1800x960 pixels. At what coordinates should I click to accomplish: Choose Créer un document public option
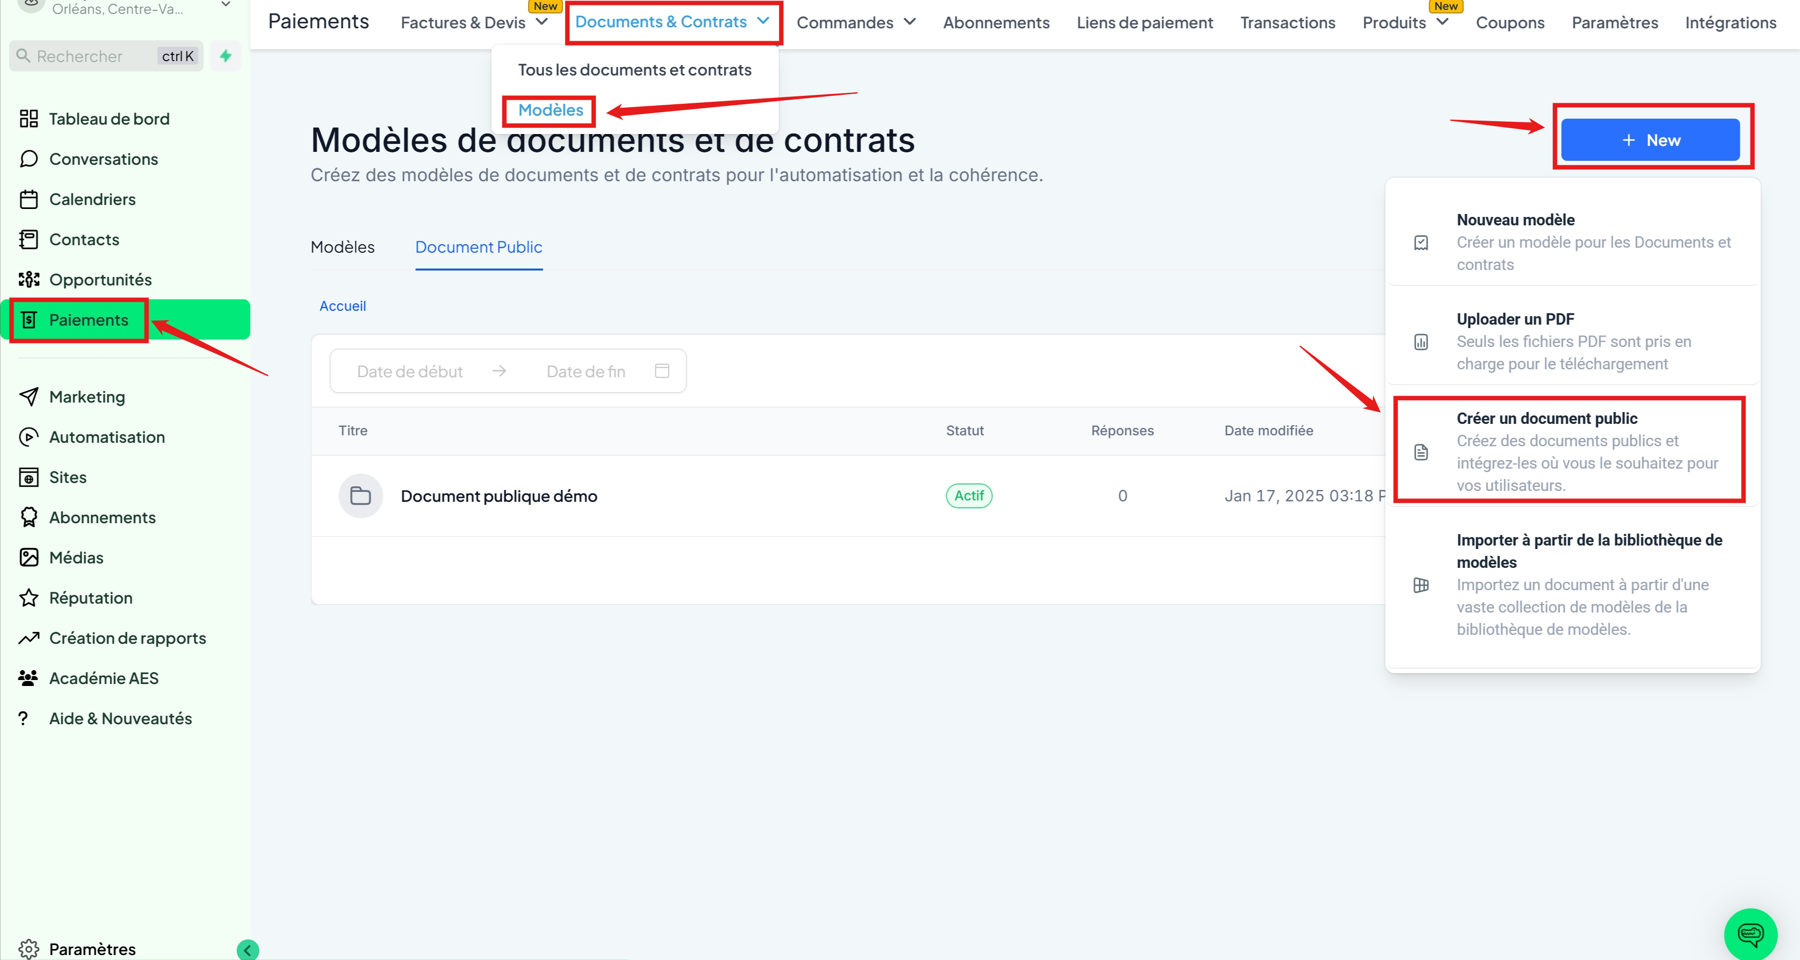[1572, 451]
